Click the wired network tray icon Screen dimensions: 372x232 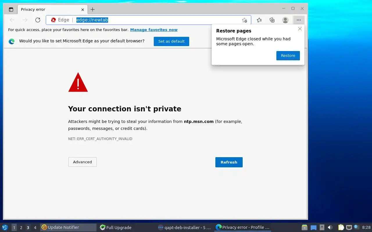[x=349, y=227]
